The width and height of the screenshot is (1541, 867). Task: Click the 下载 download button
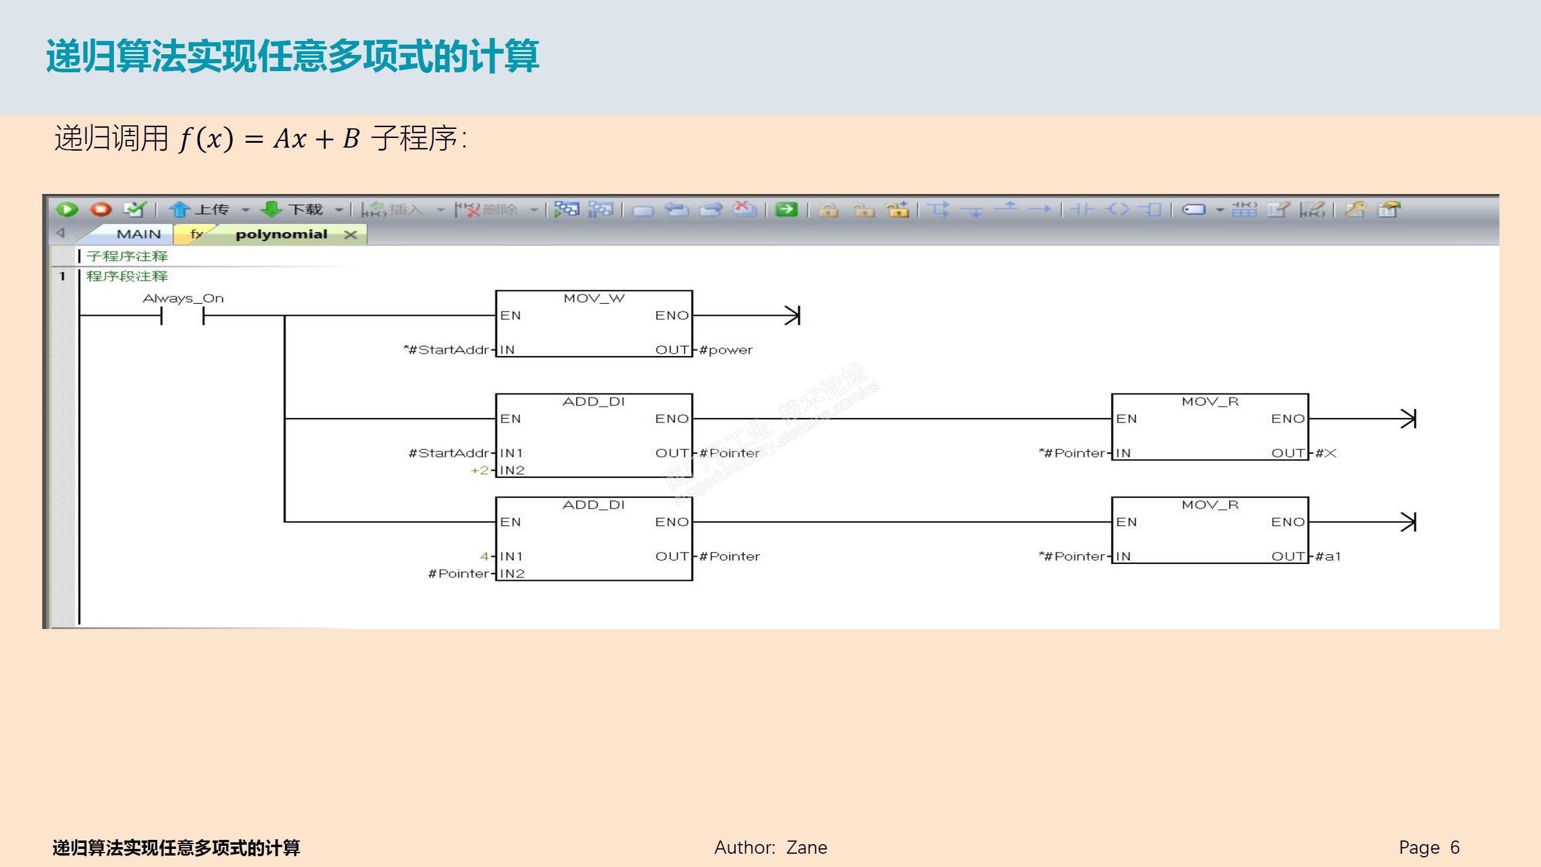coord(293,210)
